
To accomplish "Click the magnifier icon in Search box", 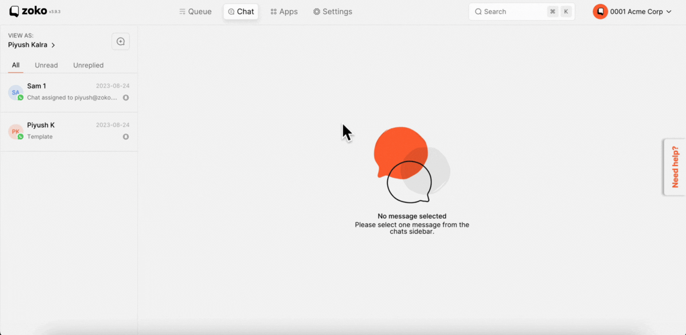I will [x=478, y=12].
